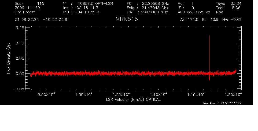The width and height of the screenshot is (258, 131).
Task: Click the 1.20×10⁴ x-axis tick label
Action: point(233,95)
